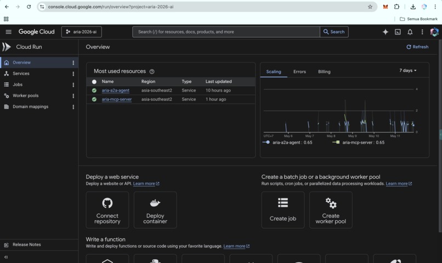Open the aria-a2a-agent service
442x263 pixels.
[x=116, y=90]
